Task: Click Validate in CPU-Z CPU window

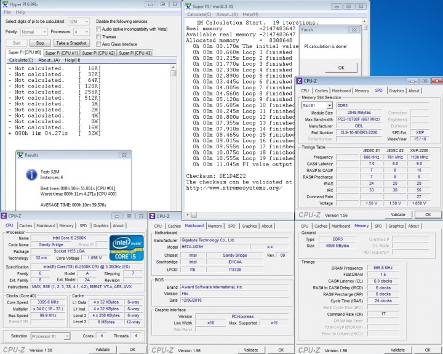Action: click(x=103, y=350)
